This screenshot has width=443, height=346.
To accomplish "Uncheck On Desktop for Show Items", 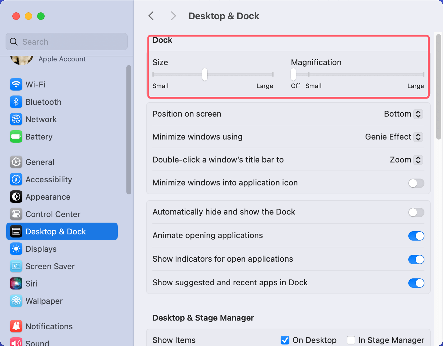I will pyautogui.click(x=285, y=340).
